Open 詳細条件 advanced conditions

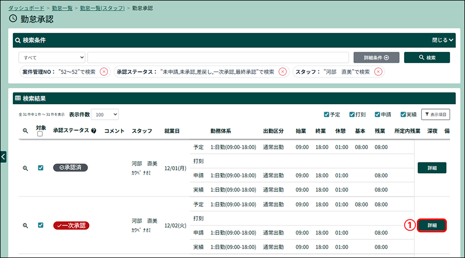pyautogui.click(x=376, y=58)
